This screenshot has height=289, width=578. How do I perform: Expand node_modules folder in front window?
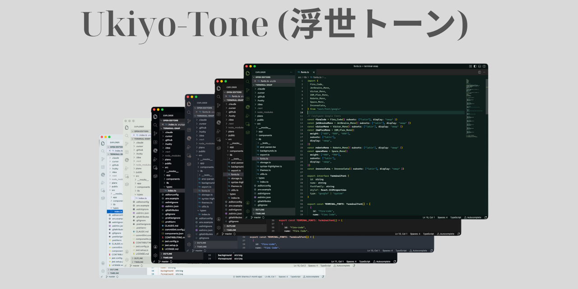click(x=274, y=112)
